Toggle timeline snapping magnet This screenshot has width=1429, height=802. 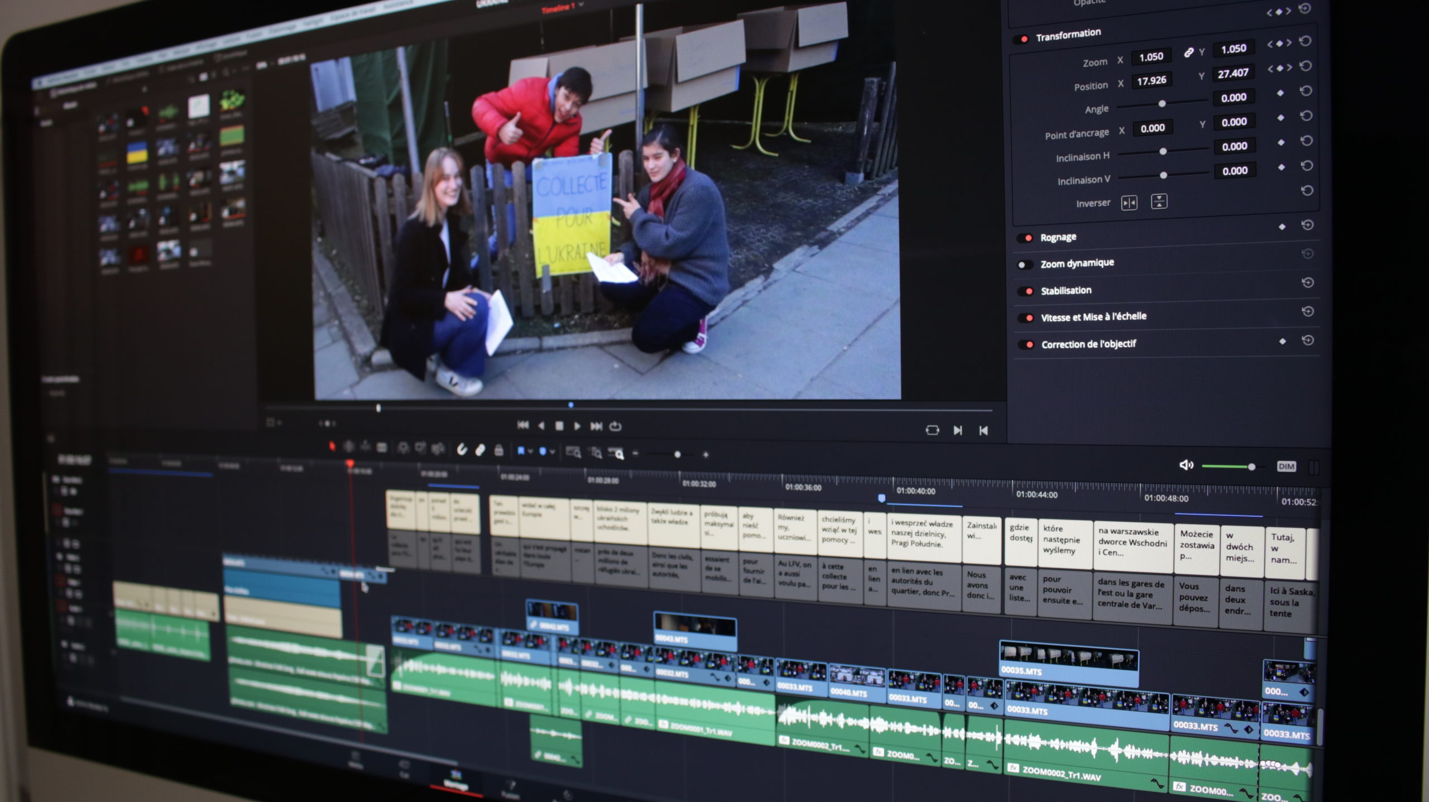[x=462, y=449]
